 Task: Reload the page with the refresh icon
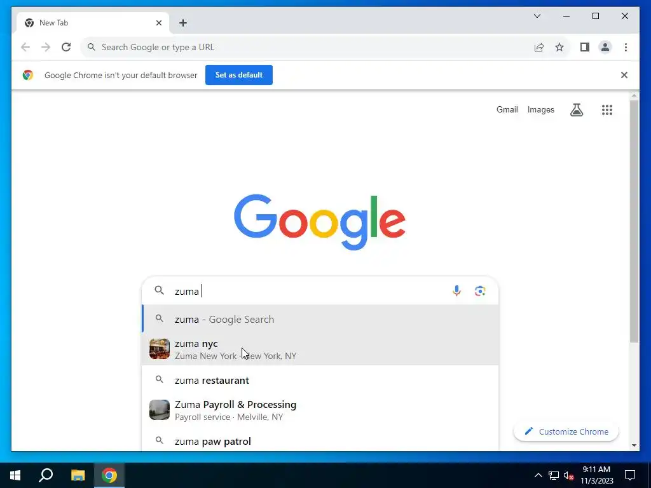click(x=66, y=47)
